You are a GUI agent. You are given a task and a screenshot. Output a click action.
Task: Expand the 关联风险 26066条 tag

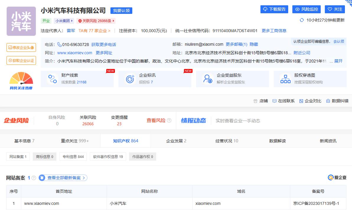(x=96, y=21)
